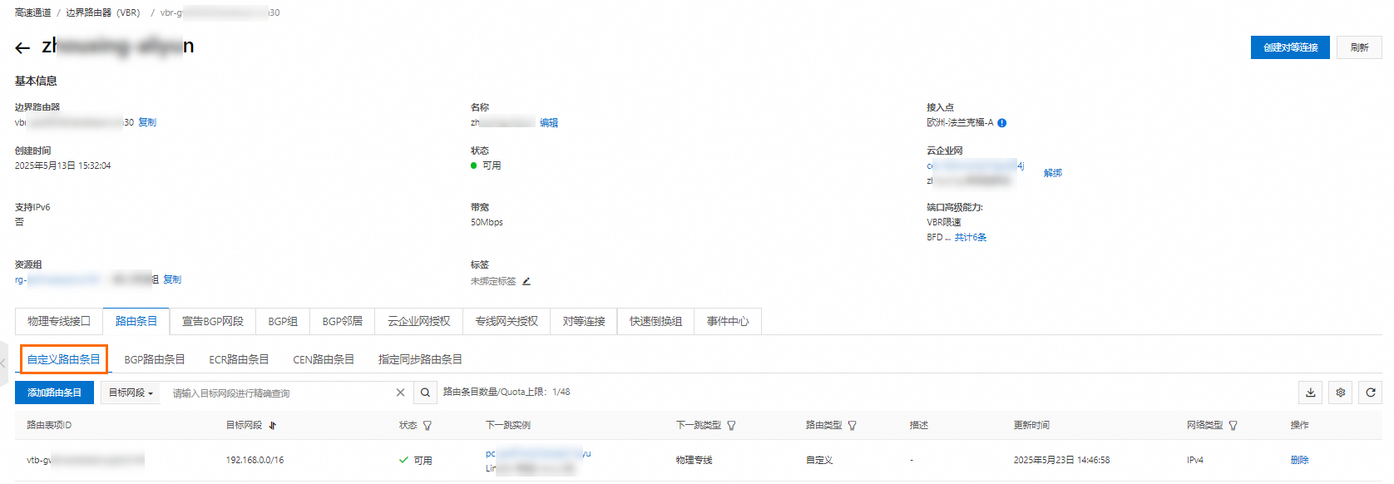This screenshot has height=484, width=1394.
Task: Switch to 物理专线接口 tab
Action: [x=59, y=321]
